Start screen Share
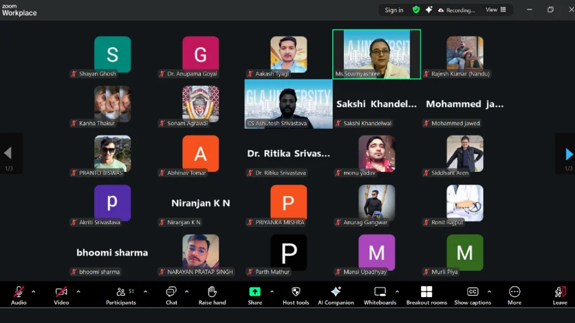The width and height of the screenshot is (575, 323). [255, 295]
